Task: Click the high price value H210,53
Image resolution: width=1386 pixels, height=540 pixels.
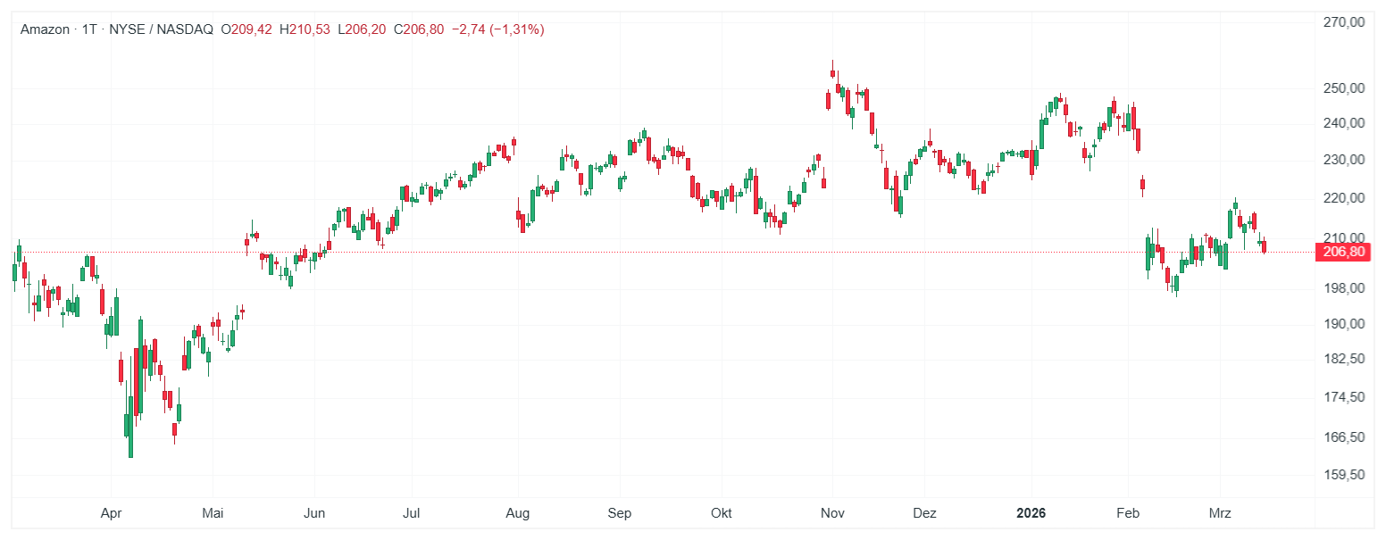Action: (305, 29)
